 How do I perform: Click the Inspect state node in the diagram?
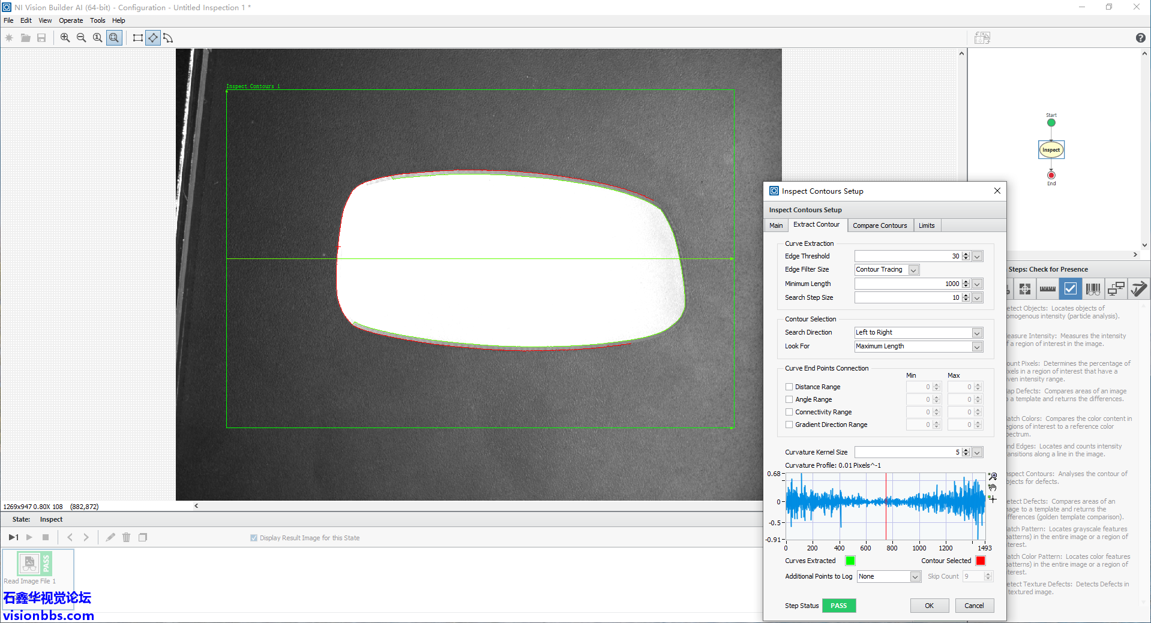(1051, 150)
